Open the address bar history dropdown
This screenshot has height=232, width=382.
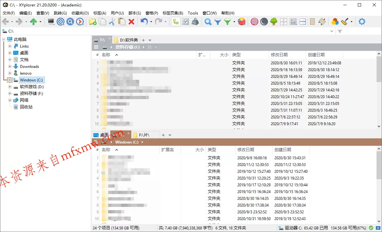tap(331, 31)
